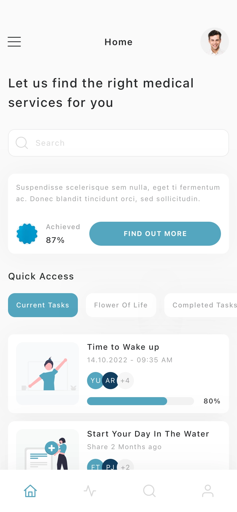Viewport: 237px width, 512px height.
Task: Switch to the Flower Of Life tab
Action: tap(121, 305)
